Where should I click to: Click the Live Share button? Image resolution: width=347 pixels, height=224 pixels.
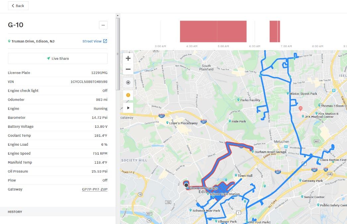point(58,58)
